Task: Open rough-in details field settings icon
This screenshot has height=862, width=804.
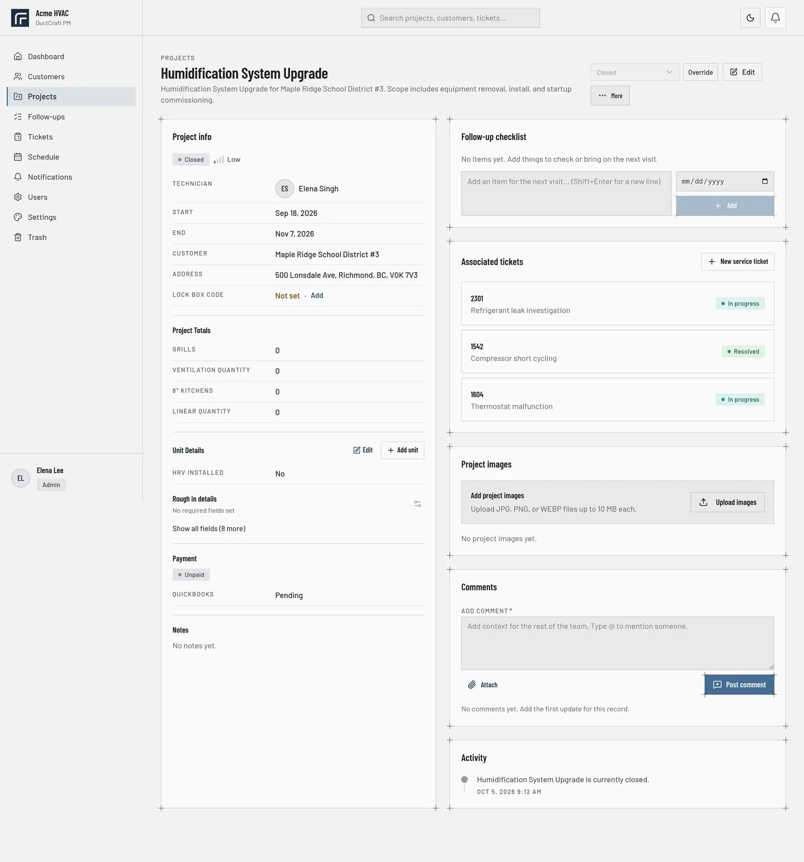Action: [418, 504]
